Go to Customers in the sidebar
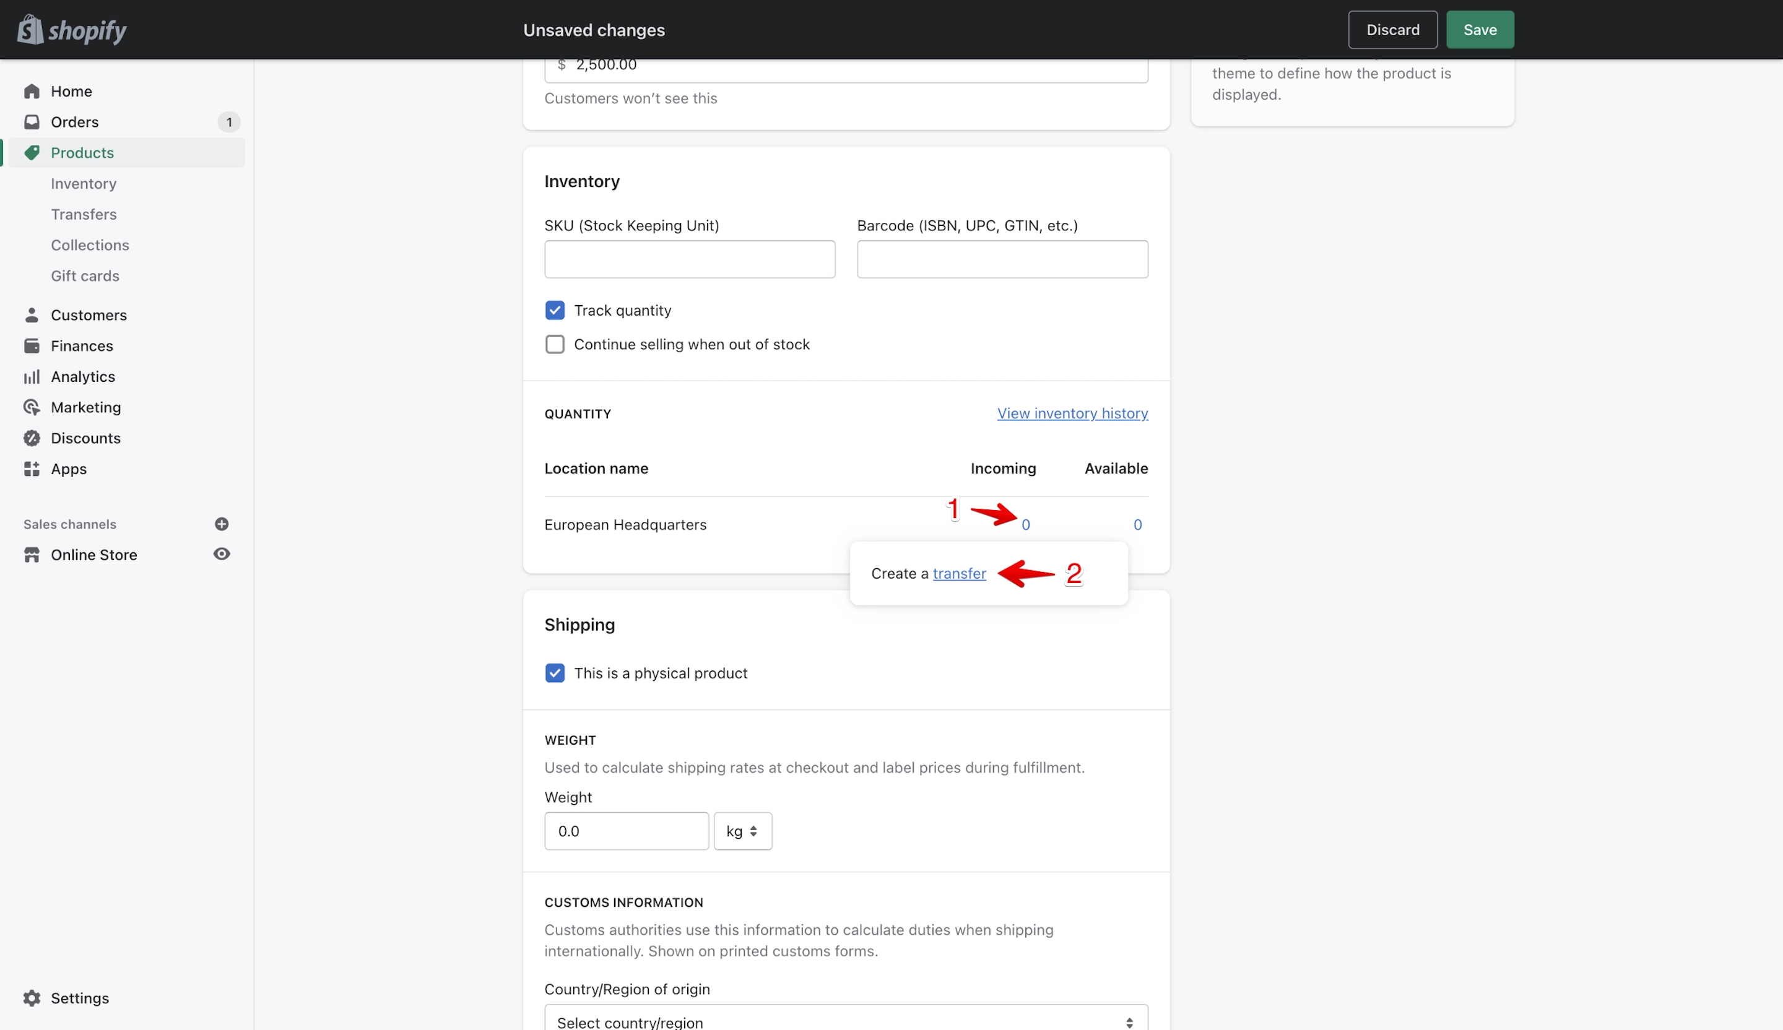Screen dimensions: 1783x1030 [89, 315]
